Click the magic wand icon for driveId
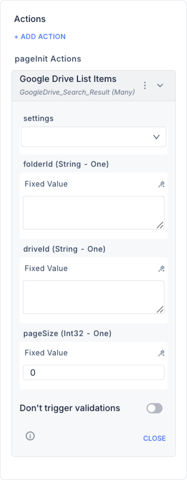187x480 pixels. coord(161,268)
